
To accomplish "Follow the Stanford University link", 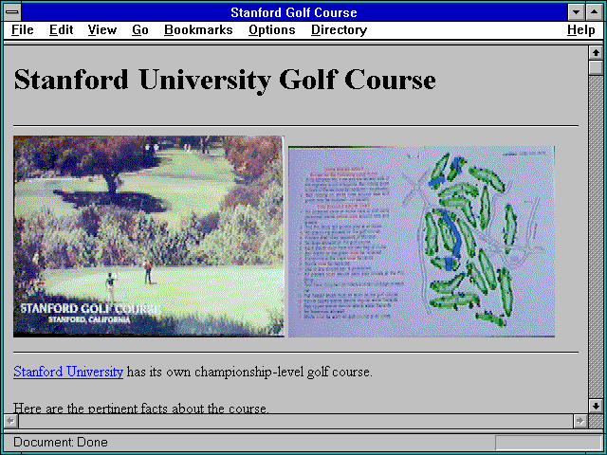I will (x=68, y=372).
